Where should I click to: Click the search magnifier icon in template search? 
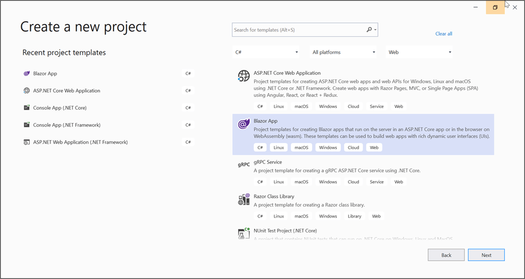tap(369, 30)
